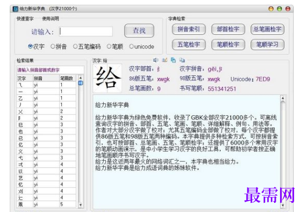The height and width of the screenshot is (212, 305).
Task: Select the 弋 row in results
Action: 46,158
